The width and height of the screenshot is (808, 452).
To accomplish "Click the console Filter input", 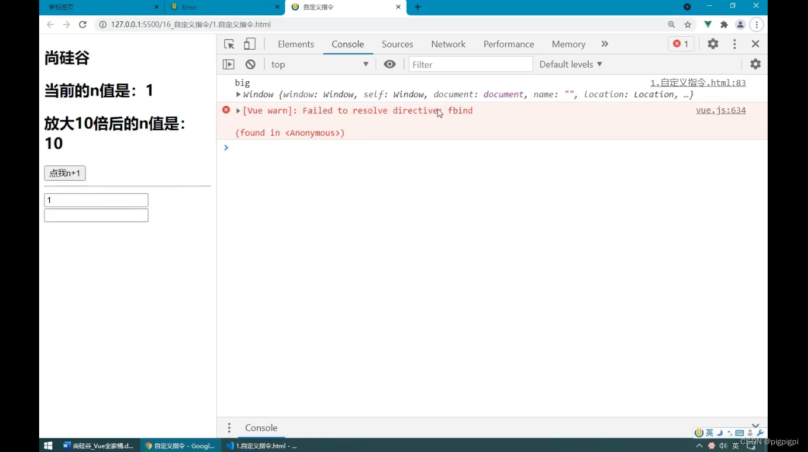I will pyautogui.click(x=471, y=65).
